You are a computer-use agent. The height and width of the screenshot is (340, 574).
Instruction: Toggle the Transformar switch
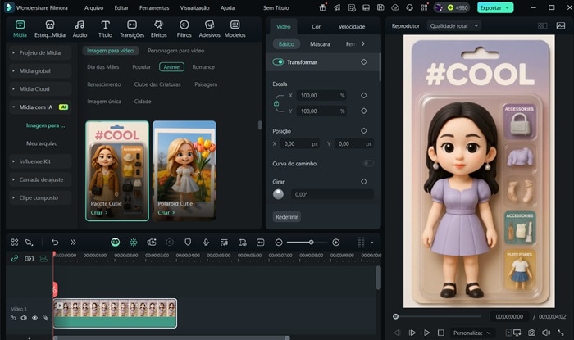[x=278, y=61]
